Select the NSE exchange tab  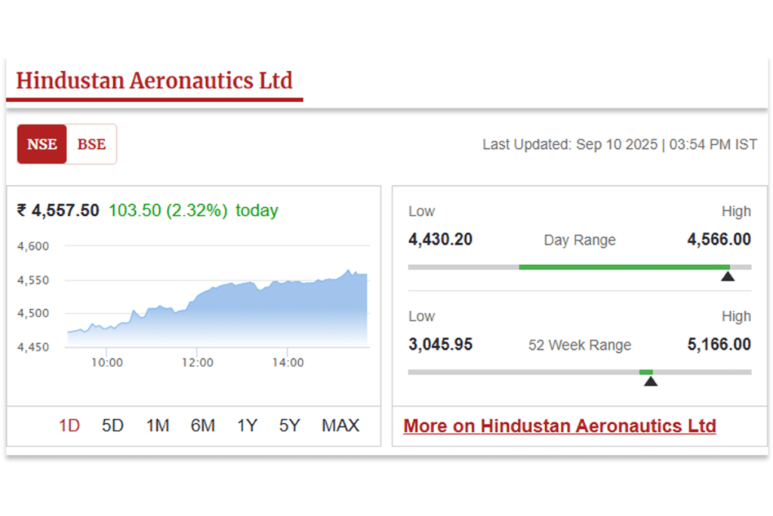coord(42,144)
